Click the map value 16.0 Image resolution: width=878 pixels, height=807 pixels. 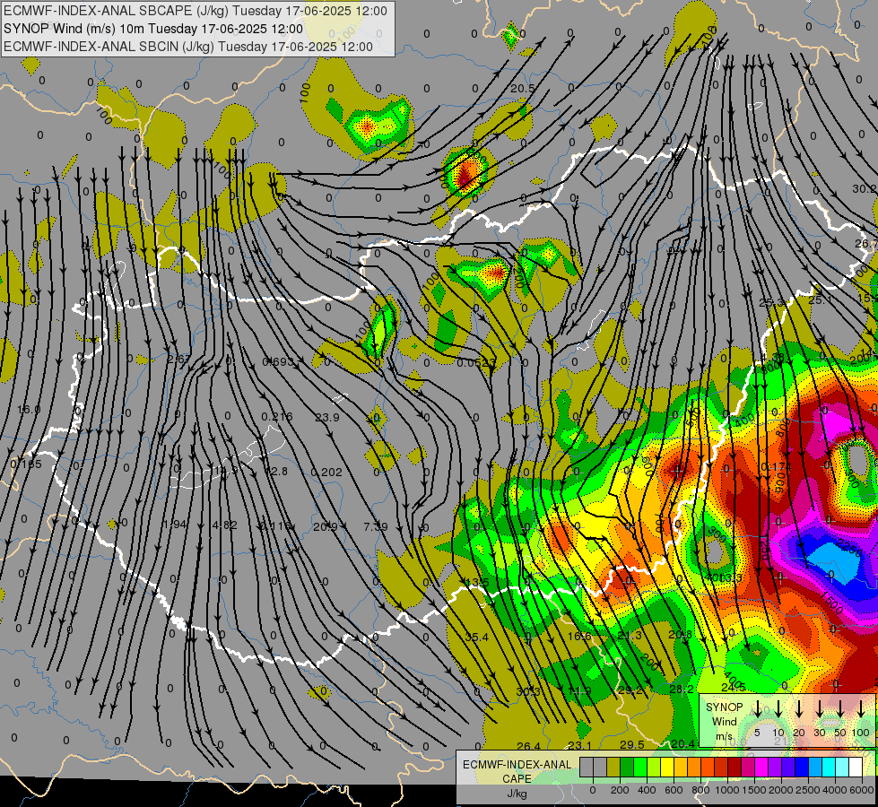click(x=29, y=410)
